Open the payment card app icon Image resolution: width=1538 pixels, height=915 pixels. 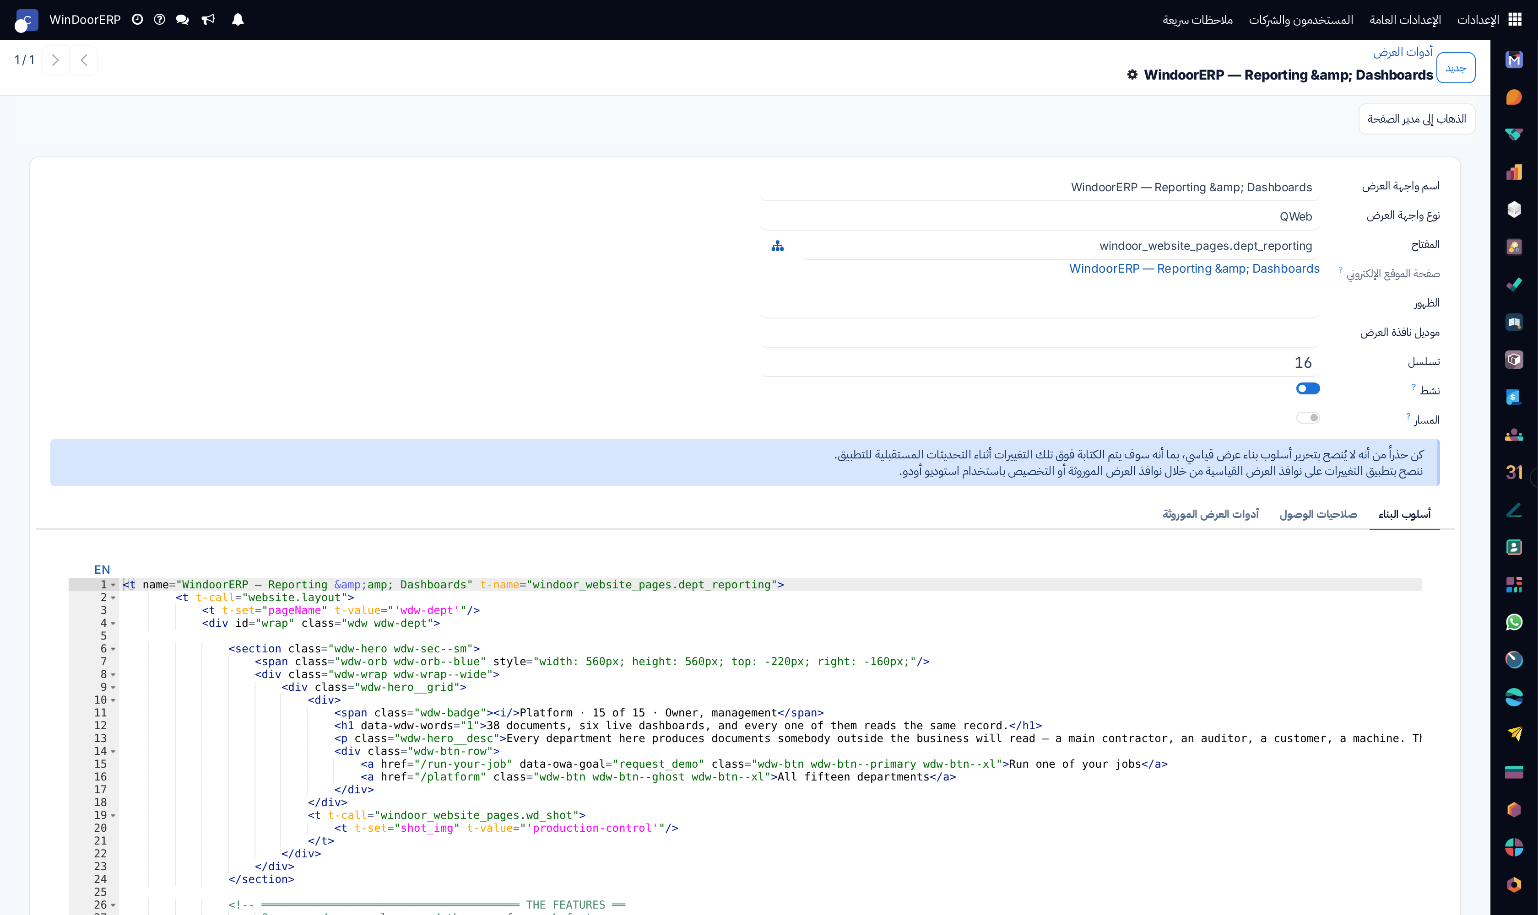1514,772
